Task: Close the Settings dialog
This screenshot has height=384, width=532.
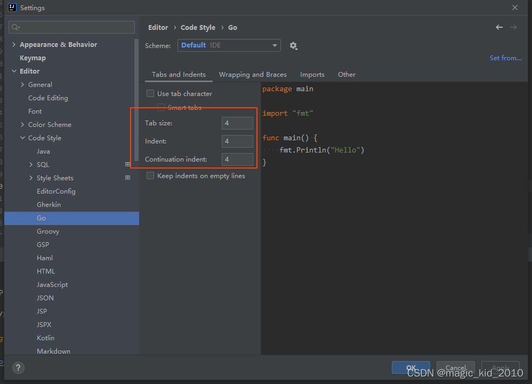Action: [x=515, y=7]
